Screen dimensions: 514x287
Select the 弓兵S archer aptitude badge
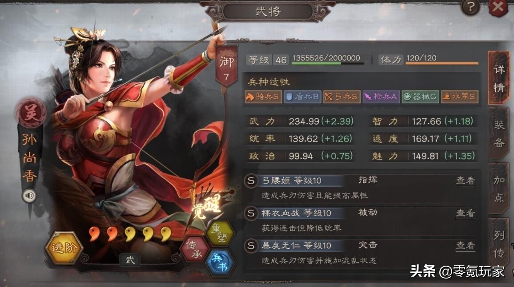342,97
